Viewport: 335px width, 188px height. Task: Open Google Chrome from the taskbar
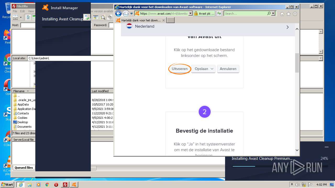pyautogui.click(x=47, y=184)
